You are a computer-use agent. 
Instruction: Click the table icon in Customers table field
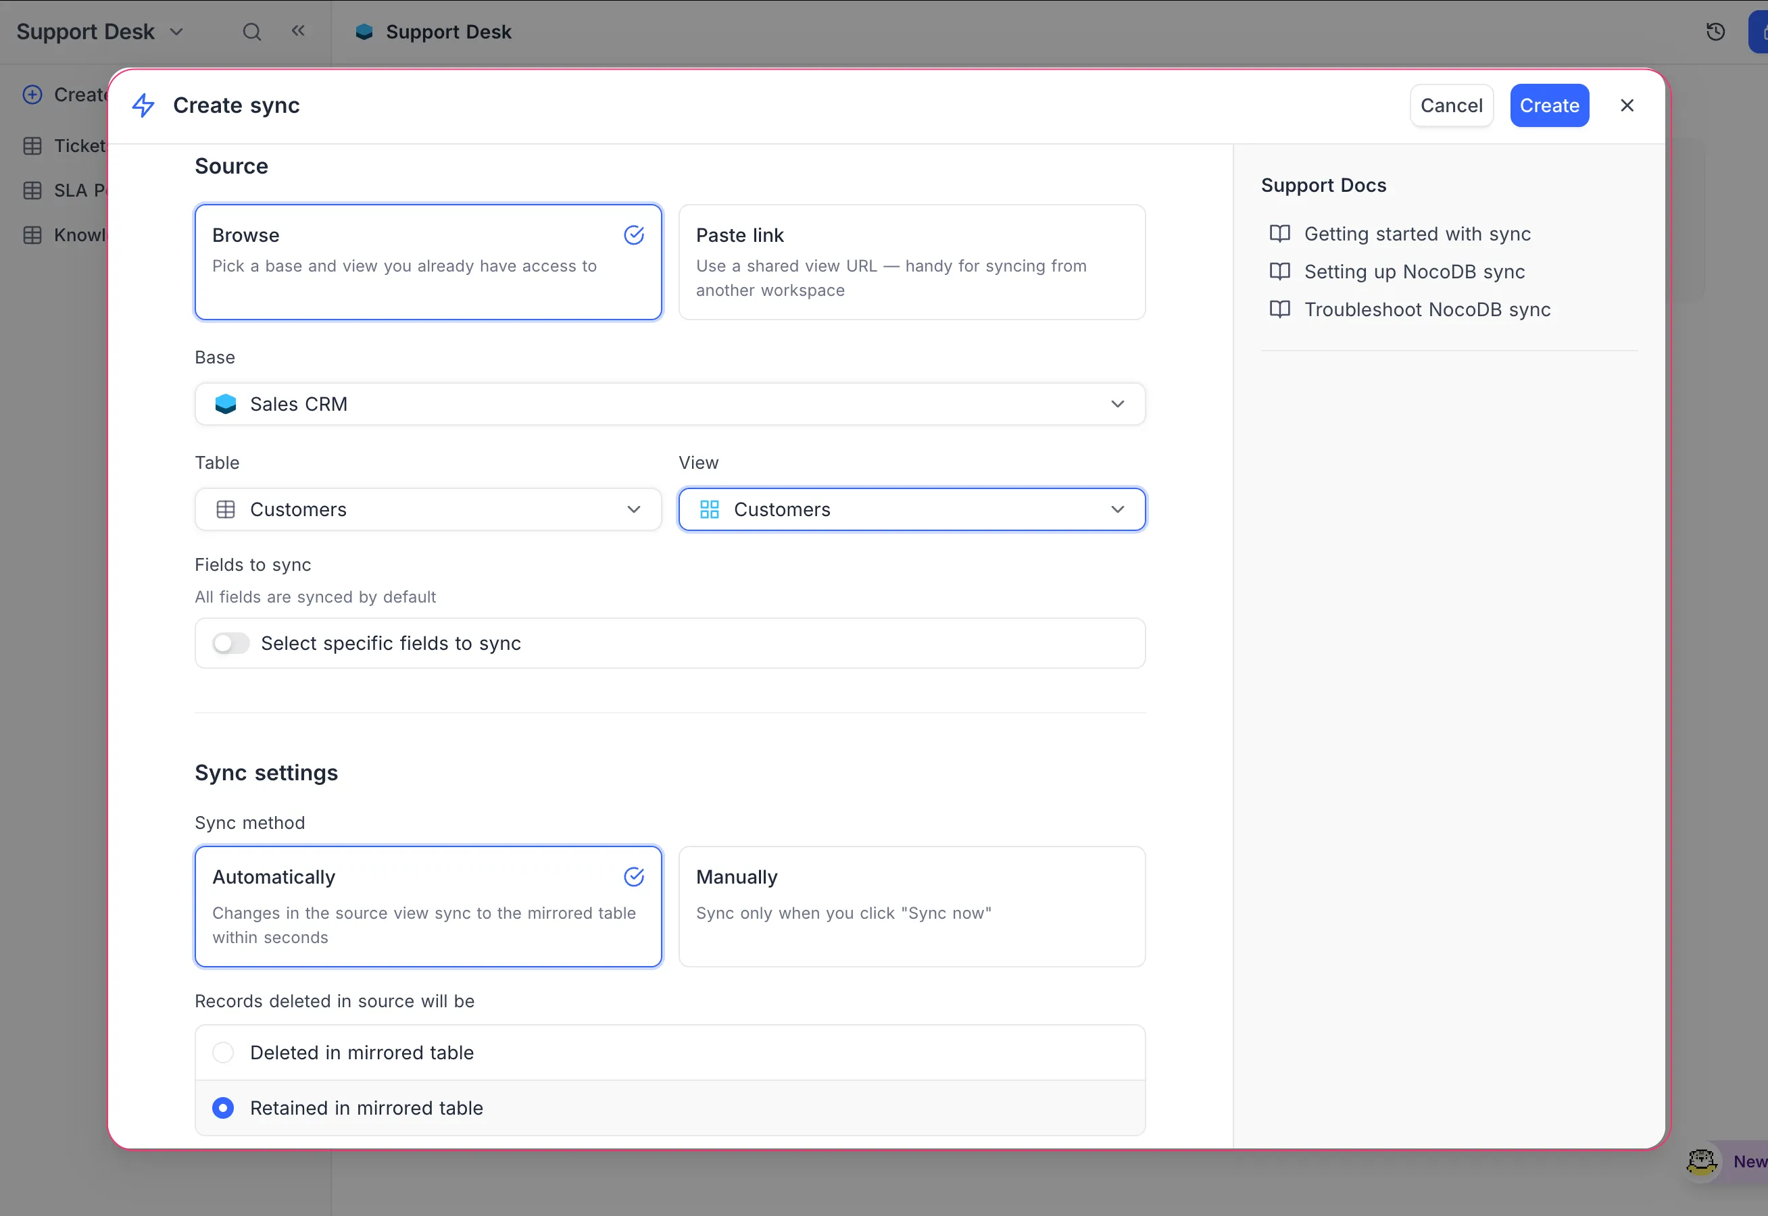click(x=226, y=509)
